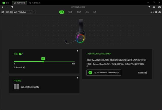
Task: Open the Volume Mixer (音量合成器) link
Action: 18,67
